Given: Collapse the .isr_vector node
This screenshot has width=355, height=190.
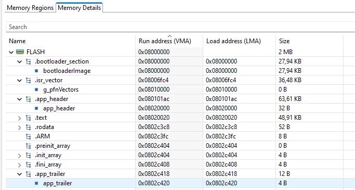Looking at the screenshot, I should (x=19, y=80).
